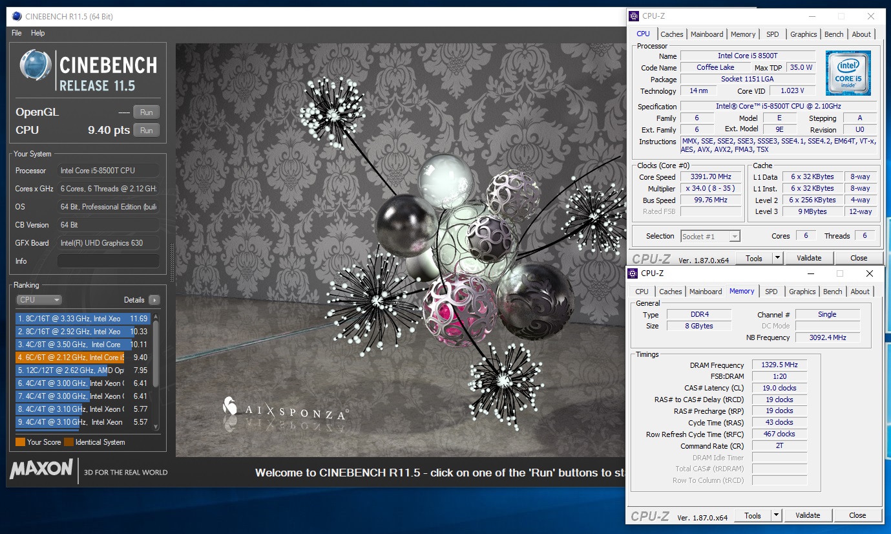
Task: Click the NB Frequency value 3092.4 MHz
Action: pyautogui.click(x=827, y=337)
